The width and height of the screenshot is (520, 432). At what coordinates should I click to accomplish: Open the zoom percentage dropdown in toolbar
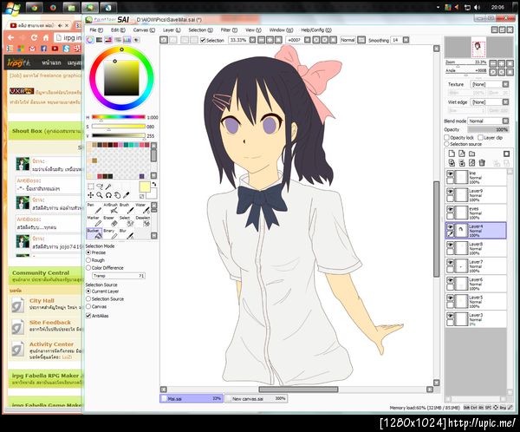pyautogui.click(x=252, y=40)
